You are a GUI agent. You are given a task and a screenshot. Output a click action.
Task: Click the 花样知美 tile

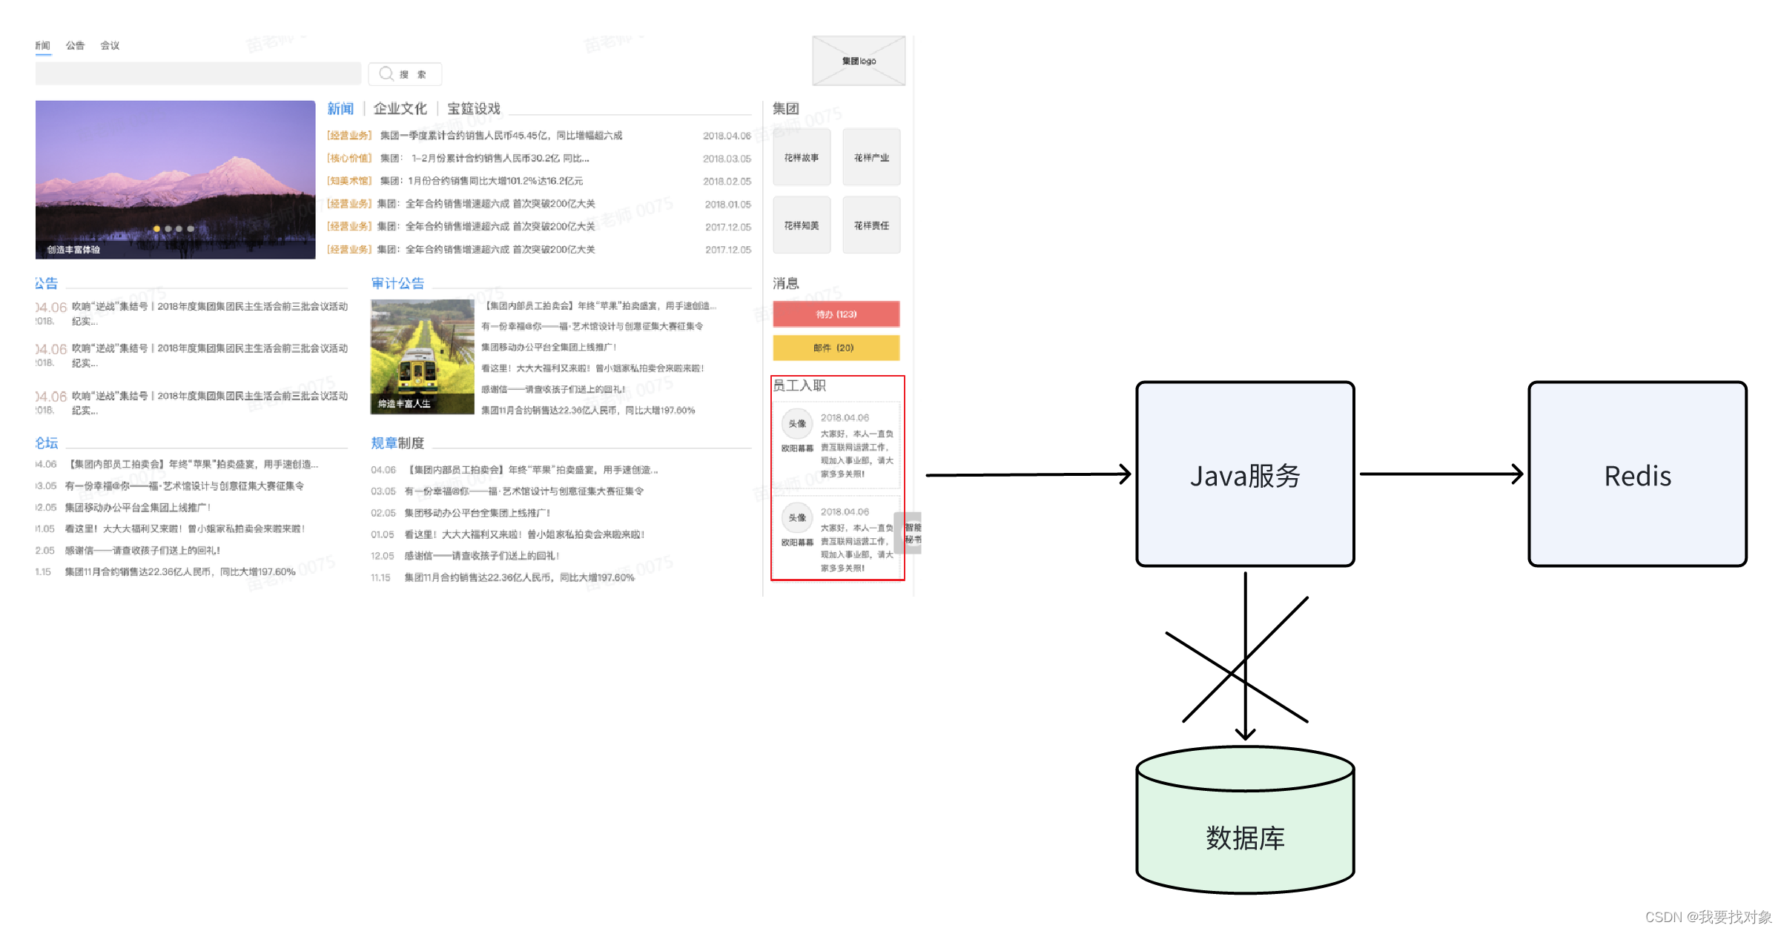802,225
